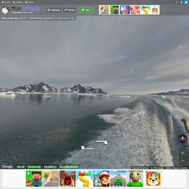Zoom out with the minus button

pyautogui.click(x=183, y=161)
